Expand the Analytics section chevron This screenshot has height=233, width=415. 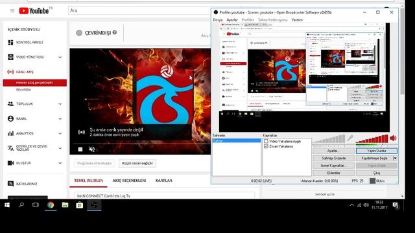[x=60, y=133]
